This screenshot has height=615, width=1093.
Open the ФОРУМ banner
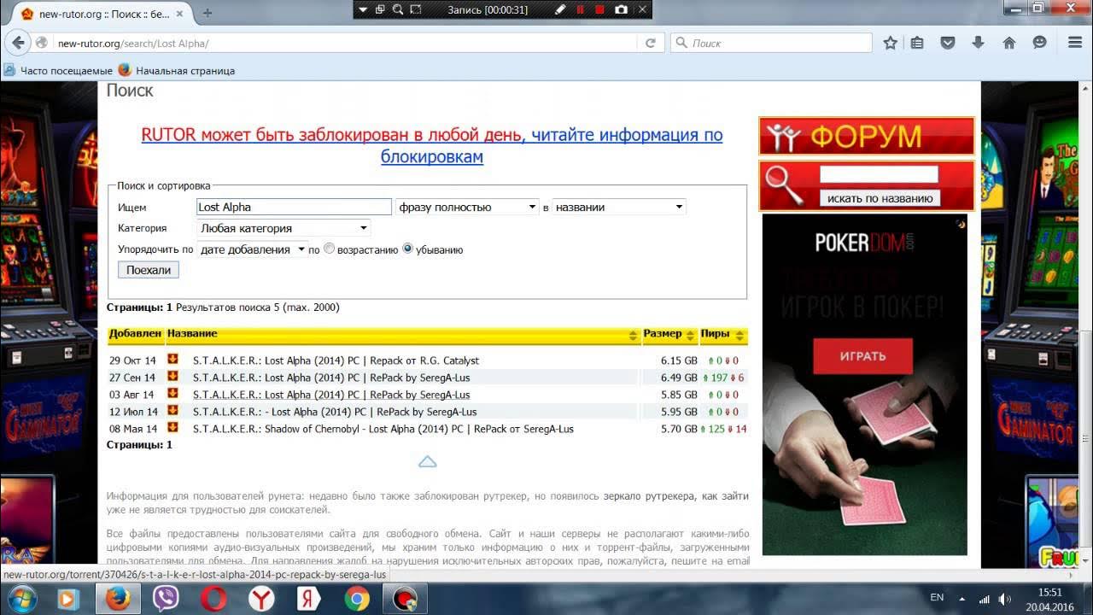pos(867,136)
